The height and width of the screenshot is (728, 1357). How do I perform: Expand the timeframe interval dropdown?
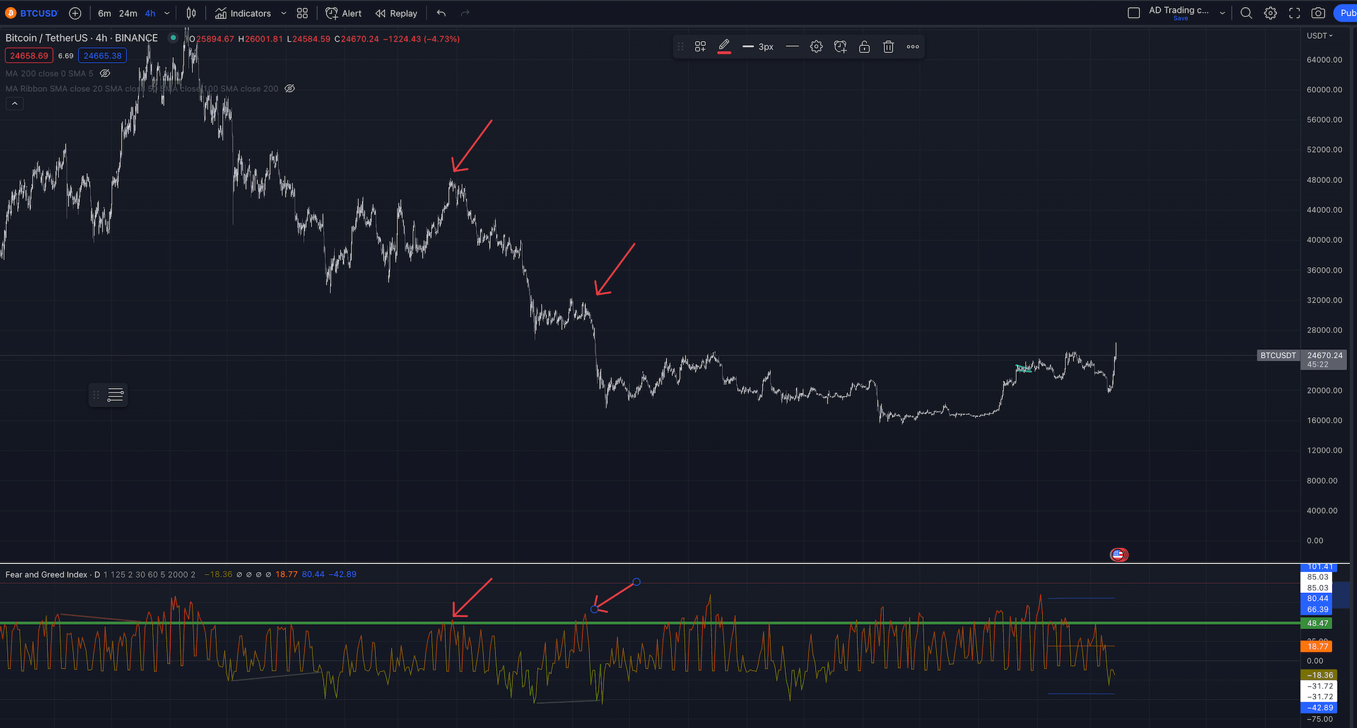(168, 13)
